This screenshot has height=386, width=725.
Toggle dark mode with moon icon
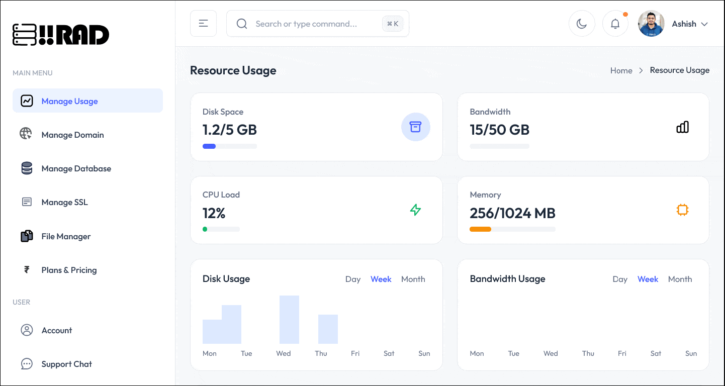pyautogui.click(x=582, y=24)
